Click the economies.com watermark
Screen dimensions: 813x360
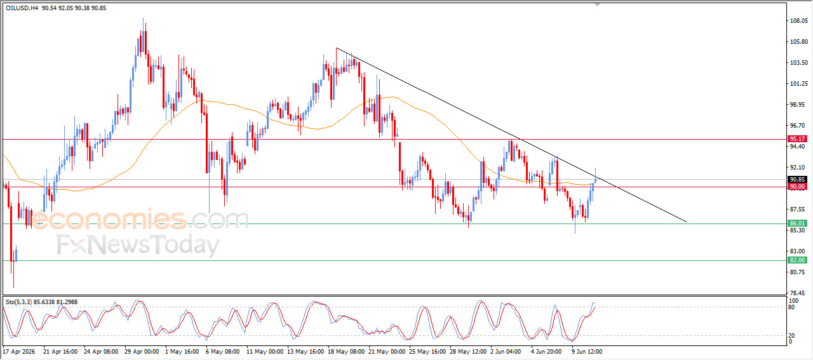[130, 219]
